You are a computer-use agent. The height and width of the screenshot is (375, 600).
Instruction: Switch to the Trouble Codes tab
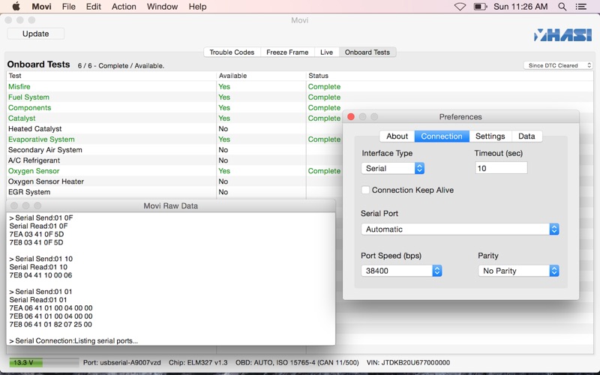coord(232,52)
